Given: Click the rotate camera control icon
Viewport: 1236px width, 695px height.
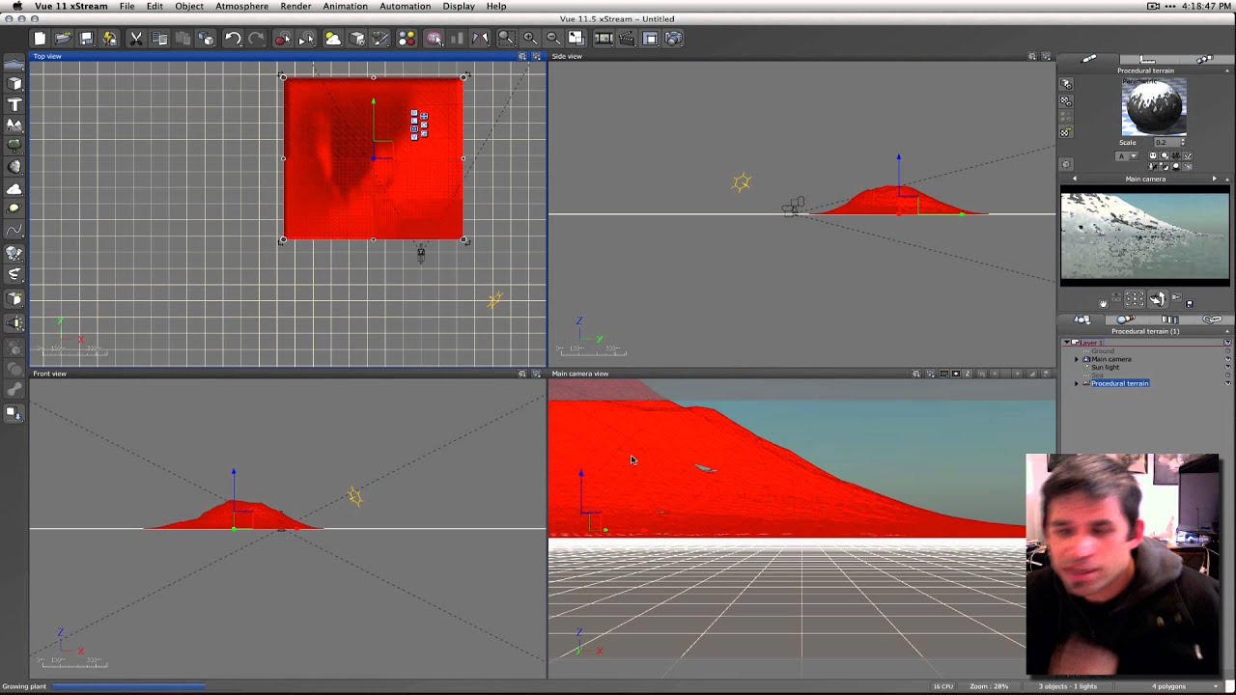Looking at the screenshot, I should pyautogui.click(x=1157, y=300).
